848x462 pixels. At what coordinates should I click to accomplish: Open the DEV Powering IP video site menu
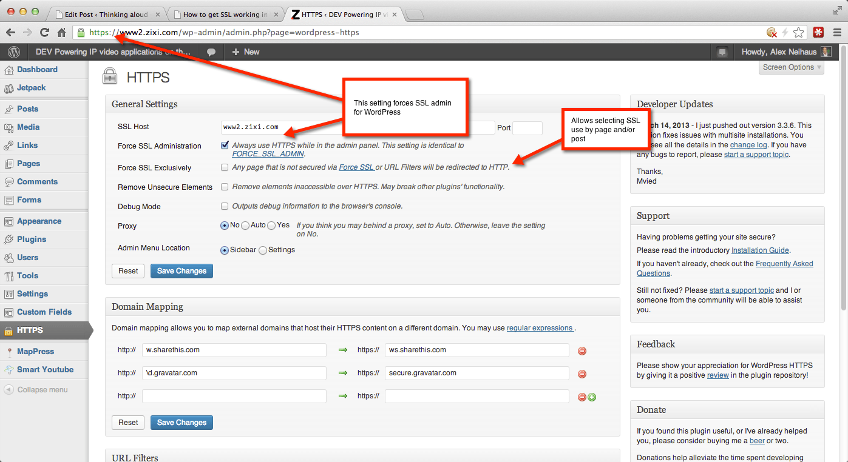pyautogui.click(x=113, y=52)
